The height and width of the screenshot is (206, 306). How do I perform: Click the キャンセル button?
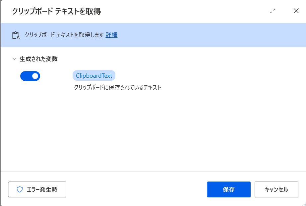click(276, 189)
